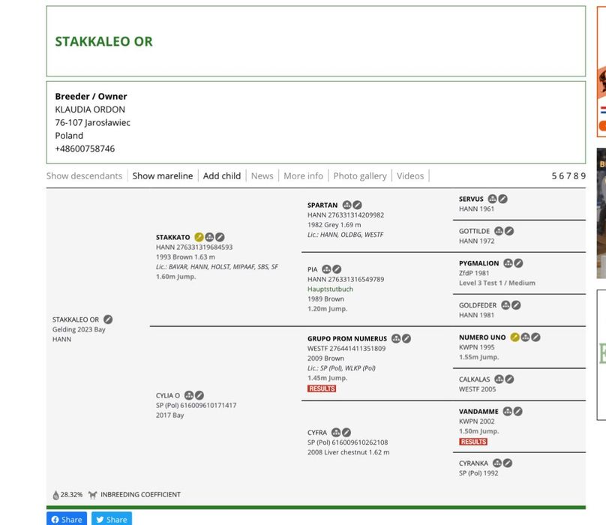Click the phone number +48600758746
This screenshot has height=525, width=606.
click(x=85, y=148)
